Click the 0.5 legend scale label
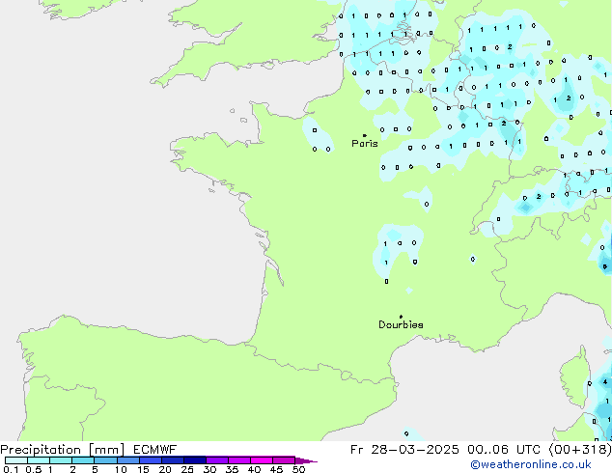Screen dimensions: 612x473 point(34,469)
